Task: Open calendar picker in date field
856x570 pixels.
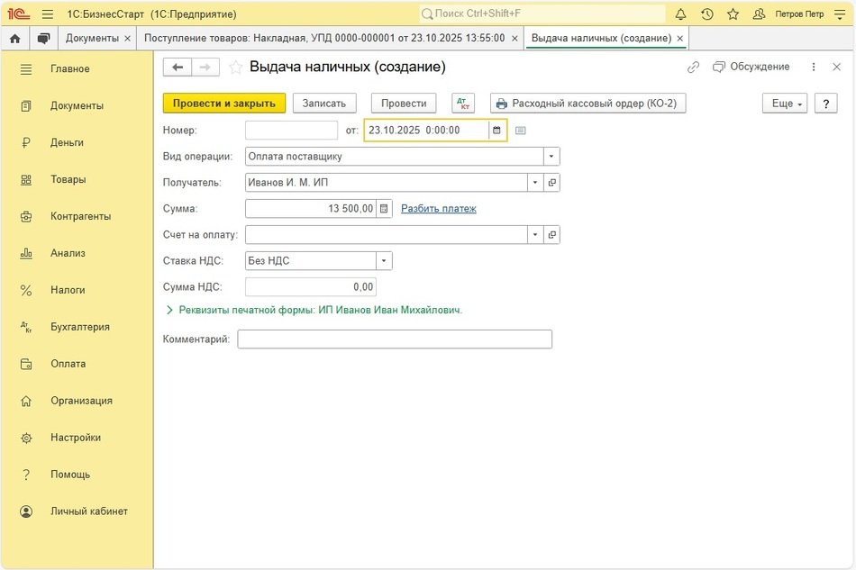Action: pyautogui.click(x=496, y=131)
